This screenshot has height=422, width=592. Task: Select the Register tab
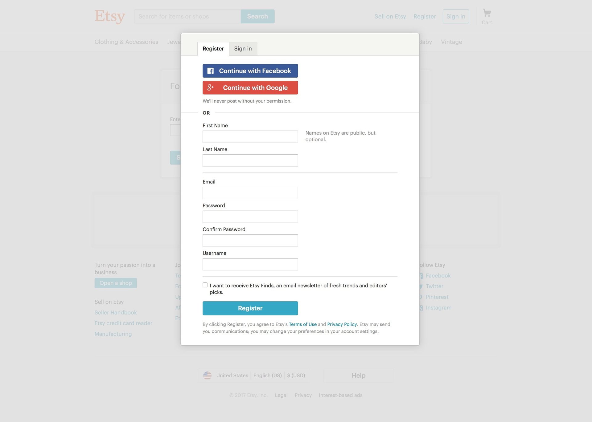pos(213,48)
